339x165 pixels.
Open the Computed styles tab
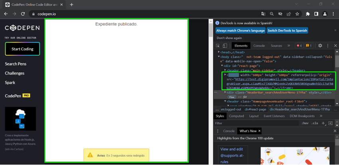[x=236, y=116]
